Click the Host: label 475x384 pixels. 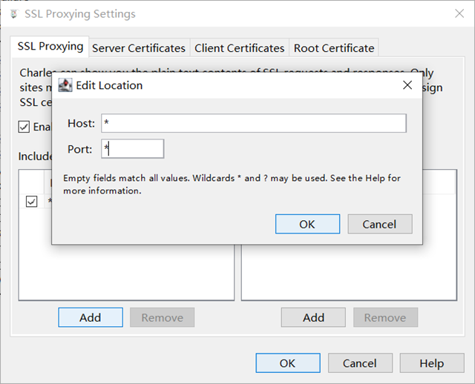pos(81,123)
